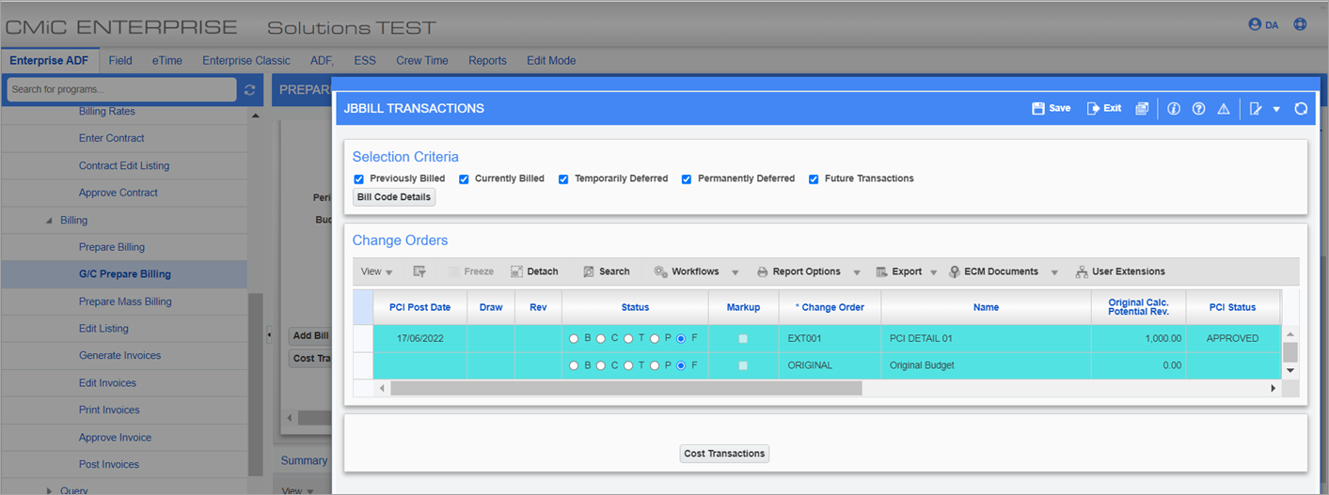This screenshot has height=495, width=1329.
Task: Open the dropdown arrow next to the edit icon
Action: pyautogui.click(x=1276, y=109)
